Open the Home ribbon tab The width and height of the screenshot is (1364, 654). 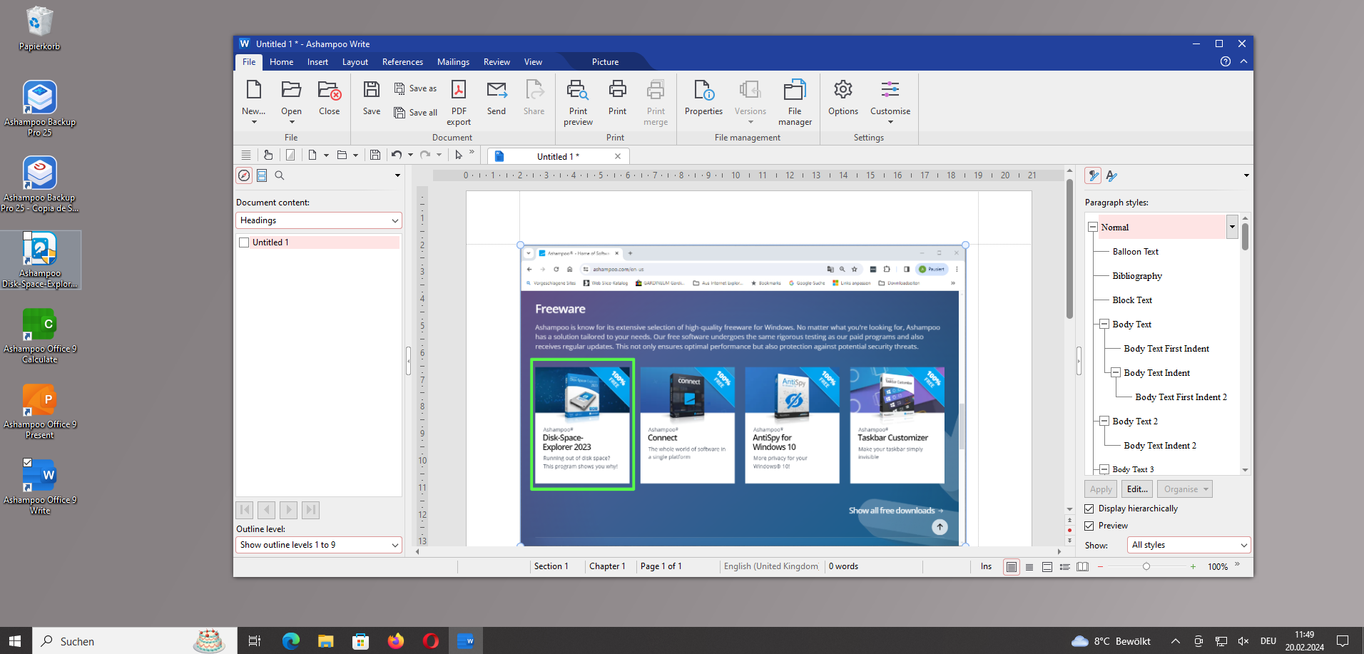coord(281,62)
